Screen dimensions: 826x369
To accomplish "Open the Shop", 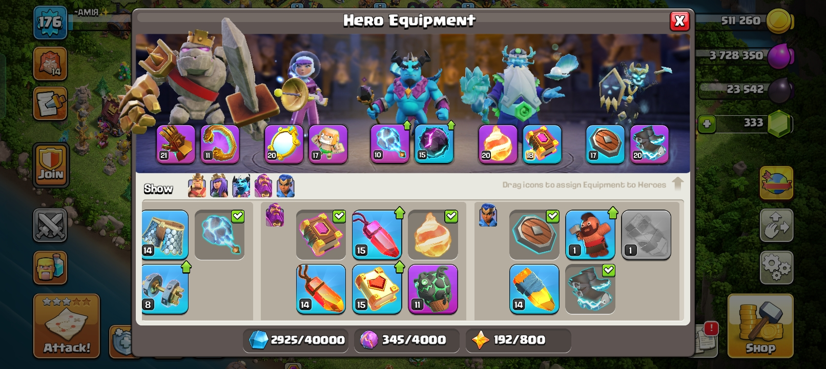I will coord(760,326).
